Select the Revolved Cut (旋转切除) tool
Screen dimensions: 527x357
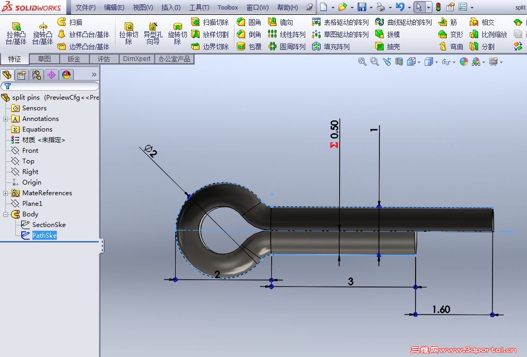(177, 33)
